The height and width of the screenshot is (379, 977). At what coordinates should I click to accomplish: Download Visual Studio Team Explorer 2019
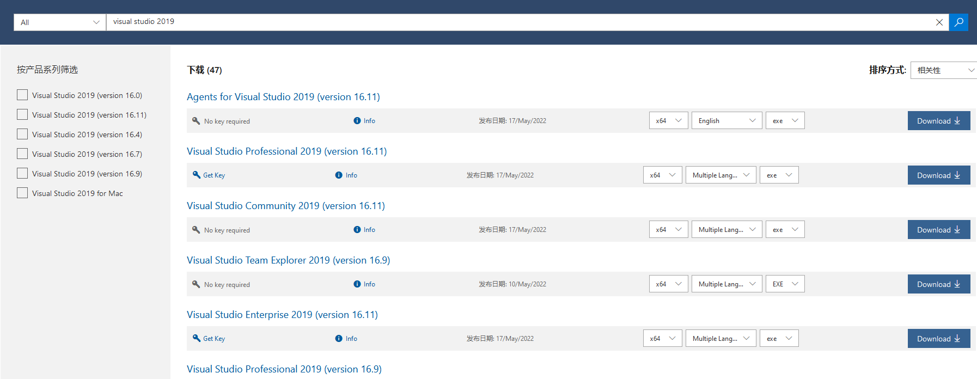click(x=939, y=284)
